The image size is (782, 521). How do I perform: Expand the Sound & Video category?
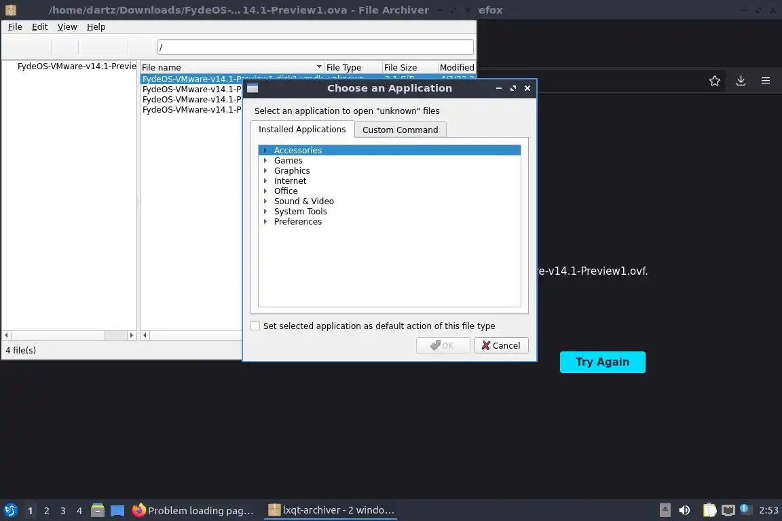point(265,201)
